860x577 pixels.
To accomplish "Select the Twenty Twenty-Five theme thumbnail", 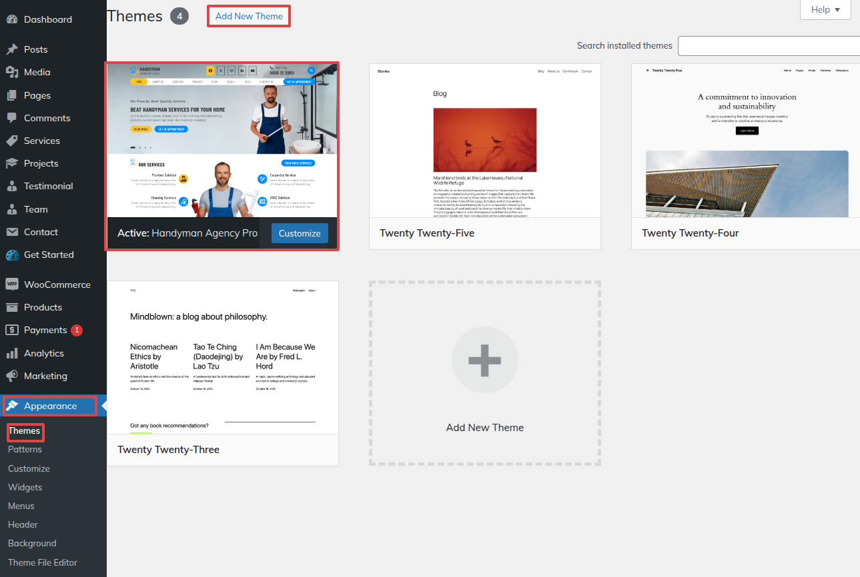I will pos(485,140).
